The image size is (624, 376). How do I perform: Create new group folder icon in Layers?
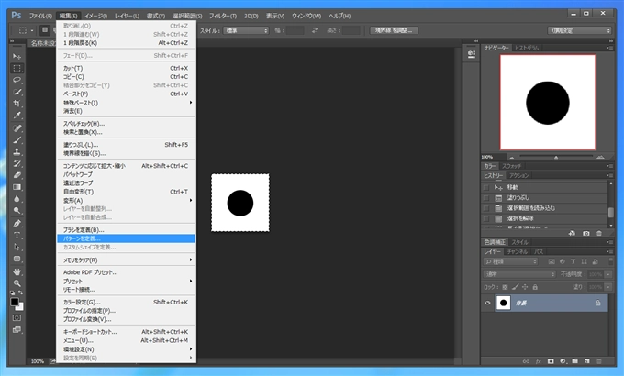point(574,361)
